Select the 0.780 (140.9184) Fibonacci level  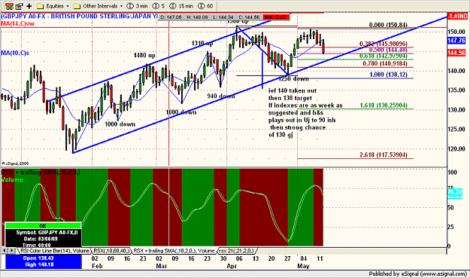pyautogui.click(x=385, y=63)
